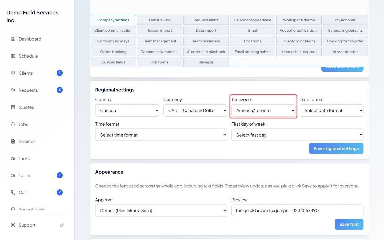Click the Save font button
The width and height of the screenshot is (384, 240).
click(x=349, y=224)
